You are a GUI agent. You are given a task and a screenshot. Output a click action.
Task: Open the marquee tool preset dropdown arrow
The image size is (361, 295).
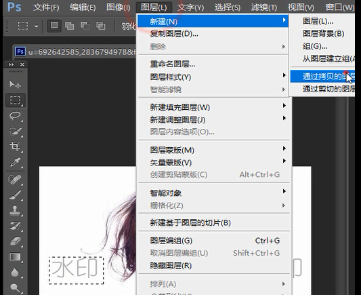click(36, 26)
